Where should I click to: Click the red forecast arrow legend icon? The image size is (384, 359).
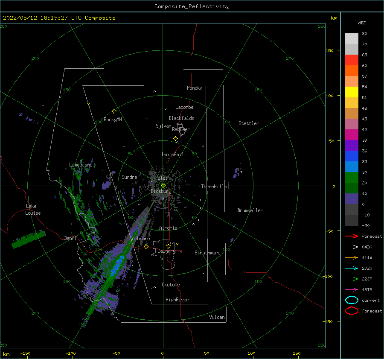point(352,236)
